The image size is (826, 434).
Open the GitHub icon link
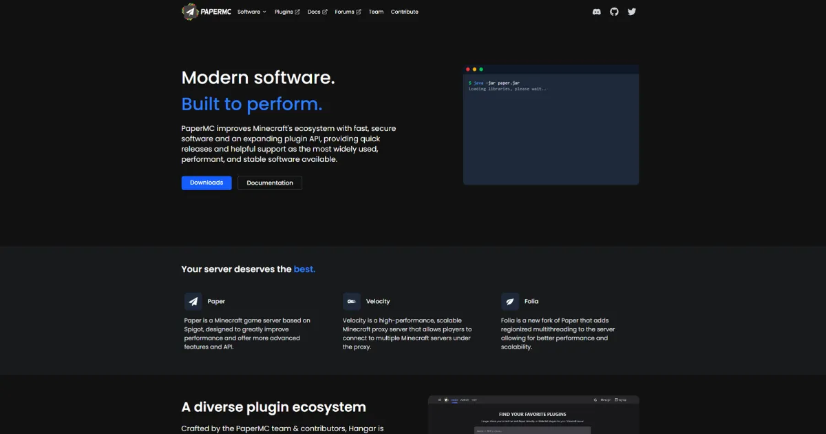coord(614,12)
